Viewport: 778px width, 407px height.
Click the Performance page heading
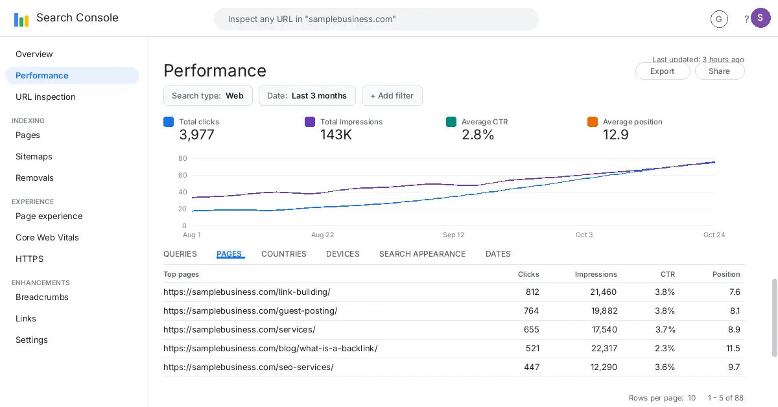[x=215, y=71]
